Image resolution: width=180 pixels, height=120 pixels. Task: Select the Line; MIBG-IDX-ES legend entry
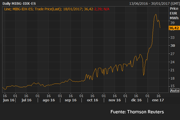coord(18,9)
